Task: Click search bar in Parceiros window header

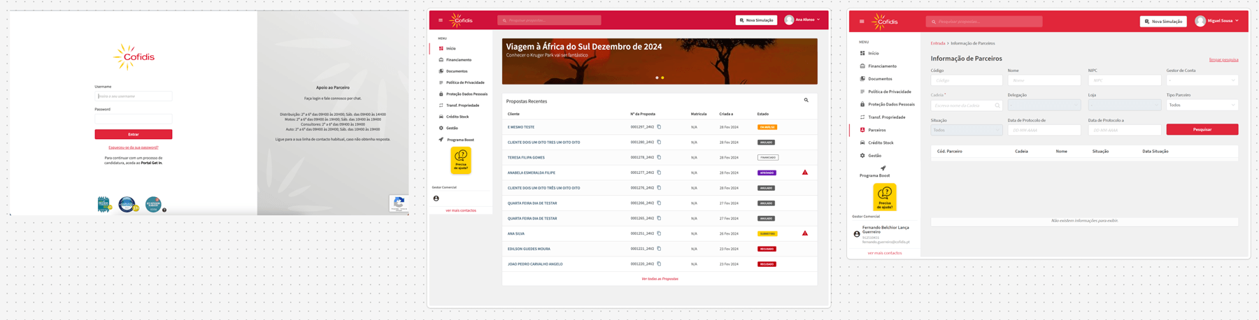Action: (984, 22)
